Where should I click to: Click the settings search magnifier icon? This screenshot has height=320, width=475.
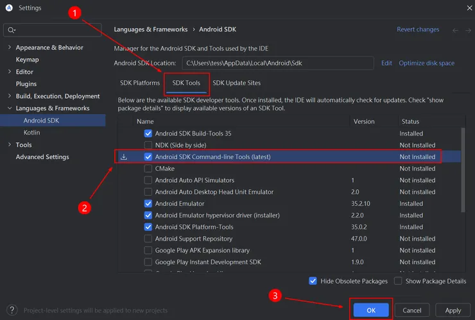click(x=12, y=30)
